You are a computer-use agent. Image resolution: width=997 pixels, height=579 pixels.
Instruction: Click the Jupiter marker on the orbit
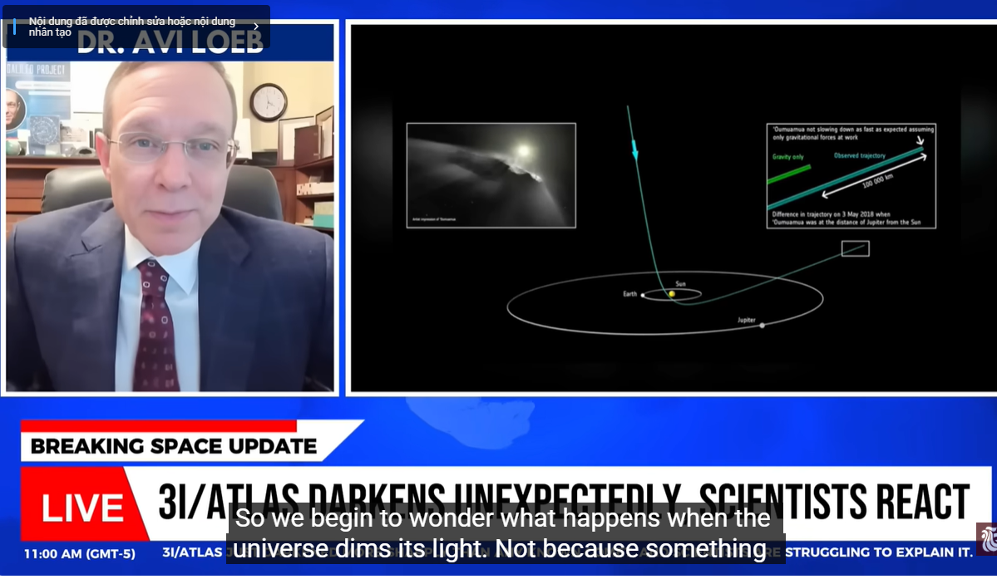click(762, 325)
